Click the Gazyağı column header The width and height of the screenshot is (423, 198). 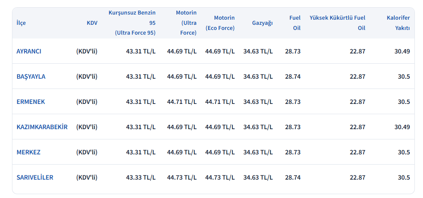[x=262, y=23]
